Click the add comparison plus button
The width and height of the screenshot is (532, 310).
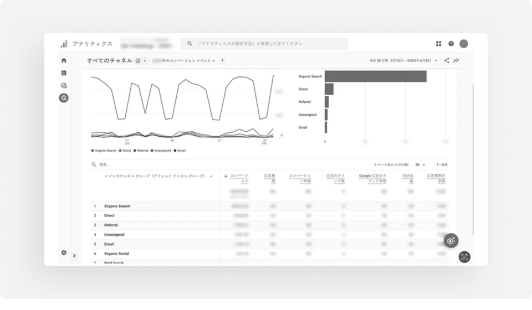pyautogui.click(x=222, y=60)
